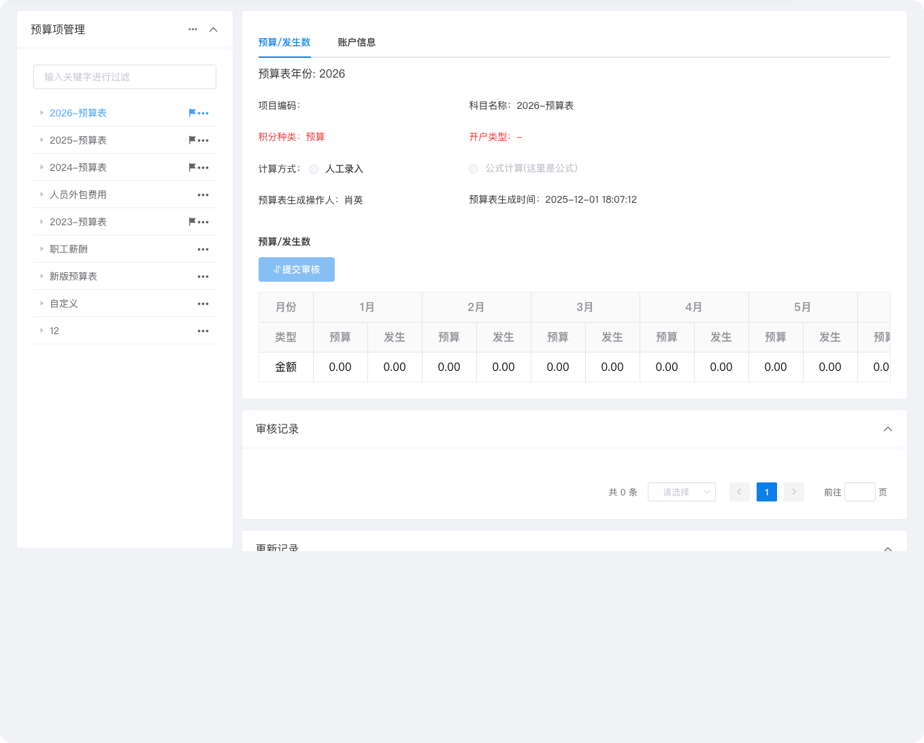
Task: Select the 公式计算 radio button
Action: 474,169
